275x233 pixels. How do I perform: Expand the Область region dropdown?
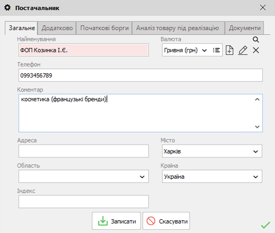142,176
